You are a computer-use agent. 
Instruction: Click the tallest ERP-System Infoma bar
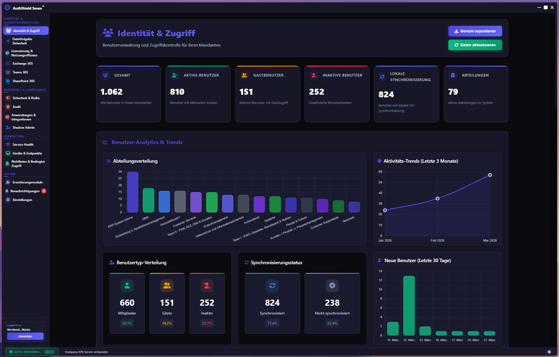point(132,192)
